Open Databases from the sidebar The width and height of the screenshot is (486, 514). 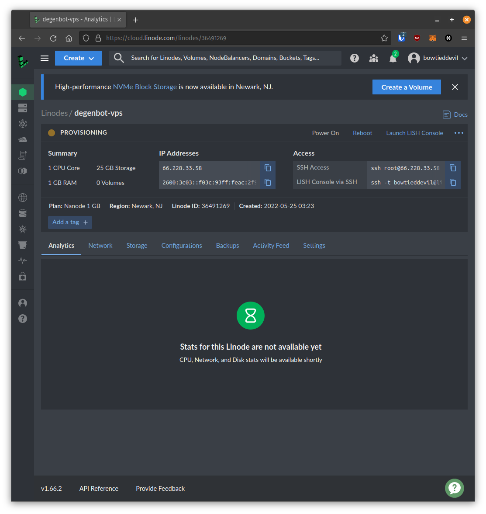pos(23,213)
